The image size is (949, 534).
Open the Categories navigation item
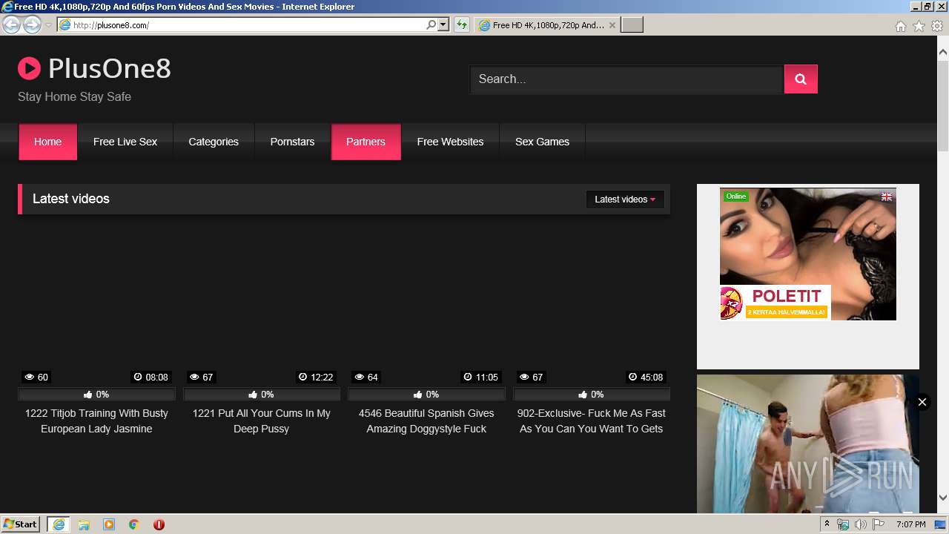[x=214, y=142]
